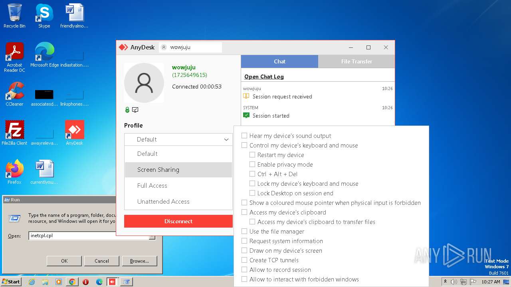Enable Draw on my device's screen
This screenshot has height=287, width=511.
(x=244, y=251)
